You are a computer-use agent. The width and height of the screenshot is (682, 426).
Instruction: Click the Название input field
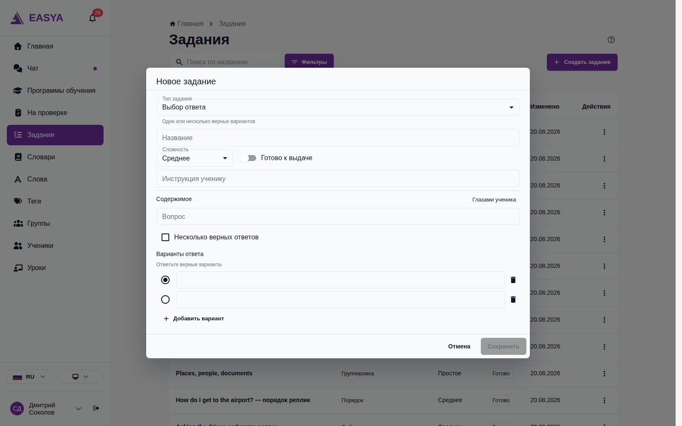tap(338, 138)
